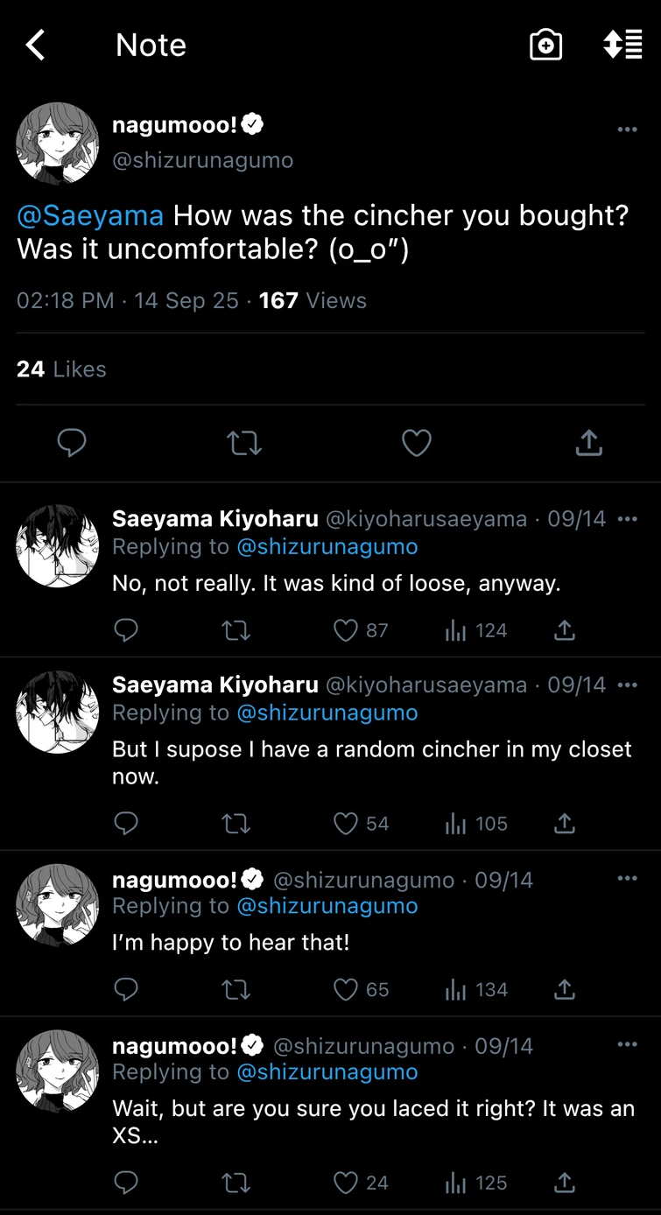This screenshot has height=1215, width=661.
Task: Like the "laced it right" reply
Action: (347, 1183)
